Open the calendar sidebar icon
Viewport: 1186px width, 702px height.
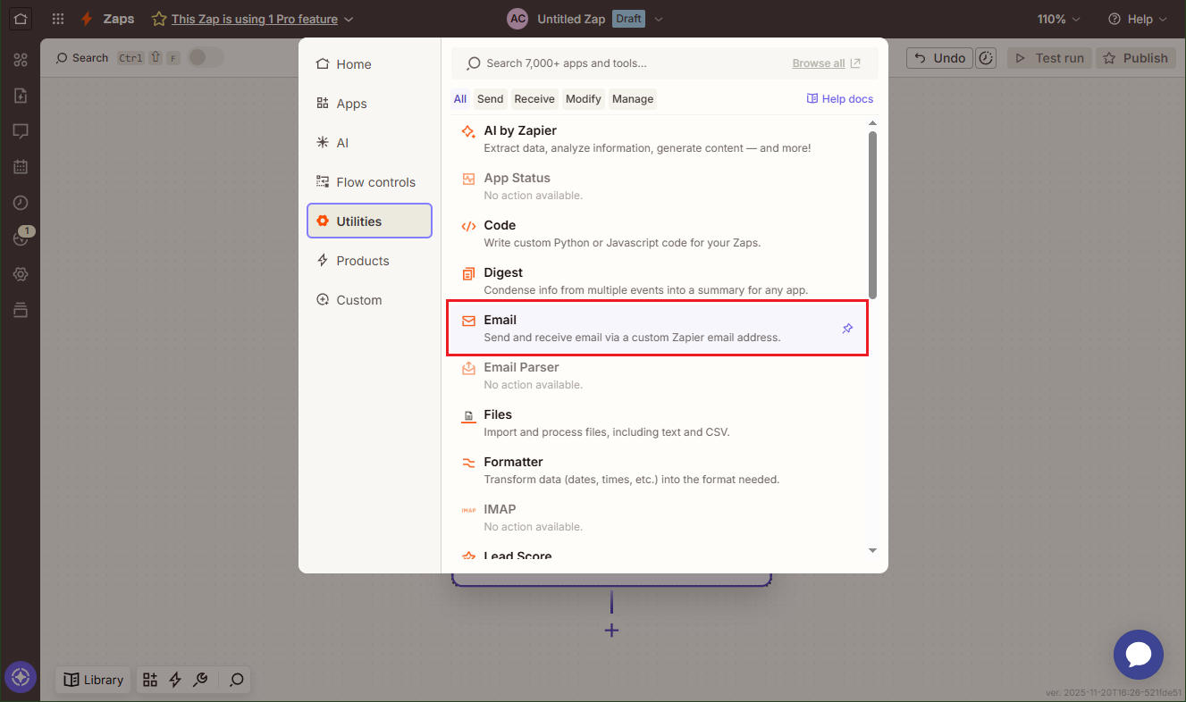[21, 167]
